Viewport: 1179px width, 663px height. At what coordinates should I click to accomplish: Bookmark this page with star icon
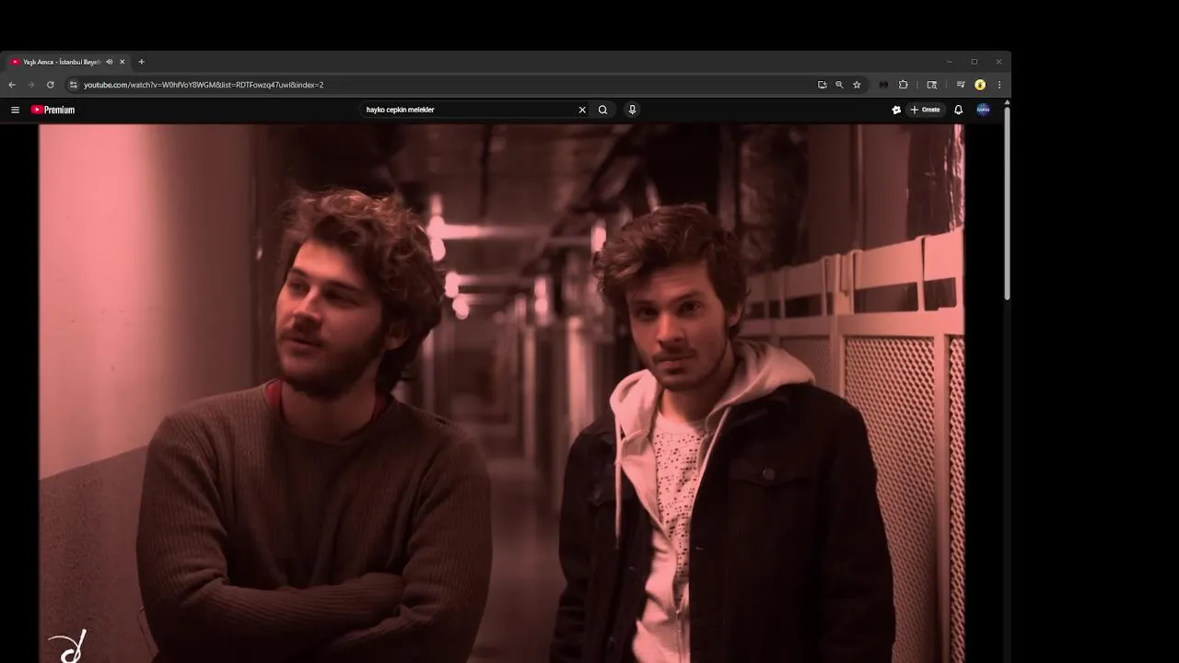(x=857, y=85)
